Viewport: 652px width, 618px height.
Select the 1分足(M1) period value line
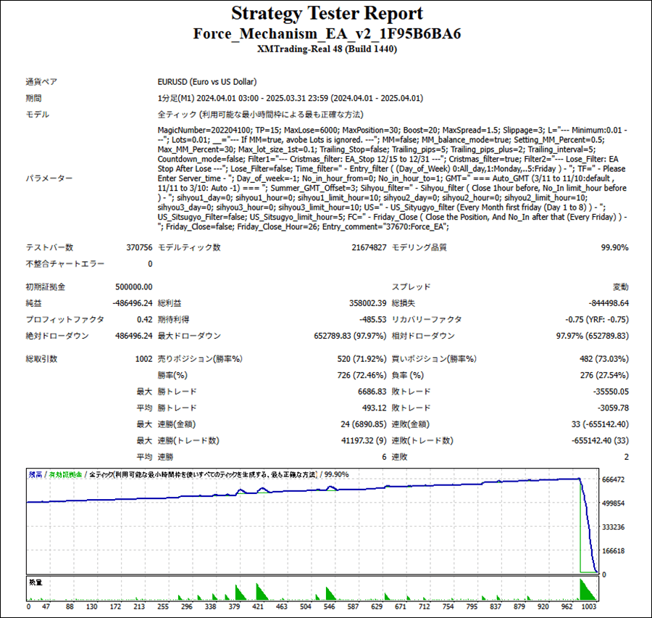291,98
